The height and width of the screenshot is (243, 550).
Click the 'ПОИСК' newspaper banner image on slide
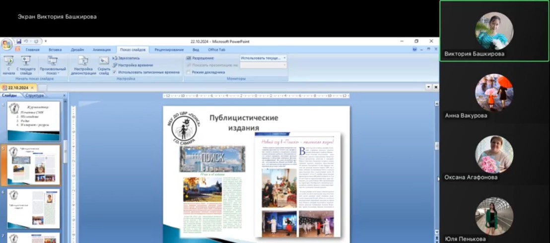[212, 159]
